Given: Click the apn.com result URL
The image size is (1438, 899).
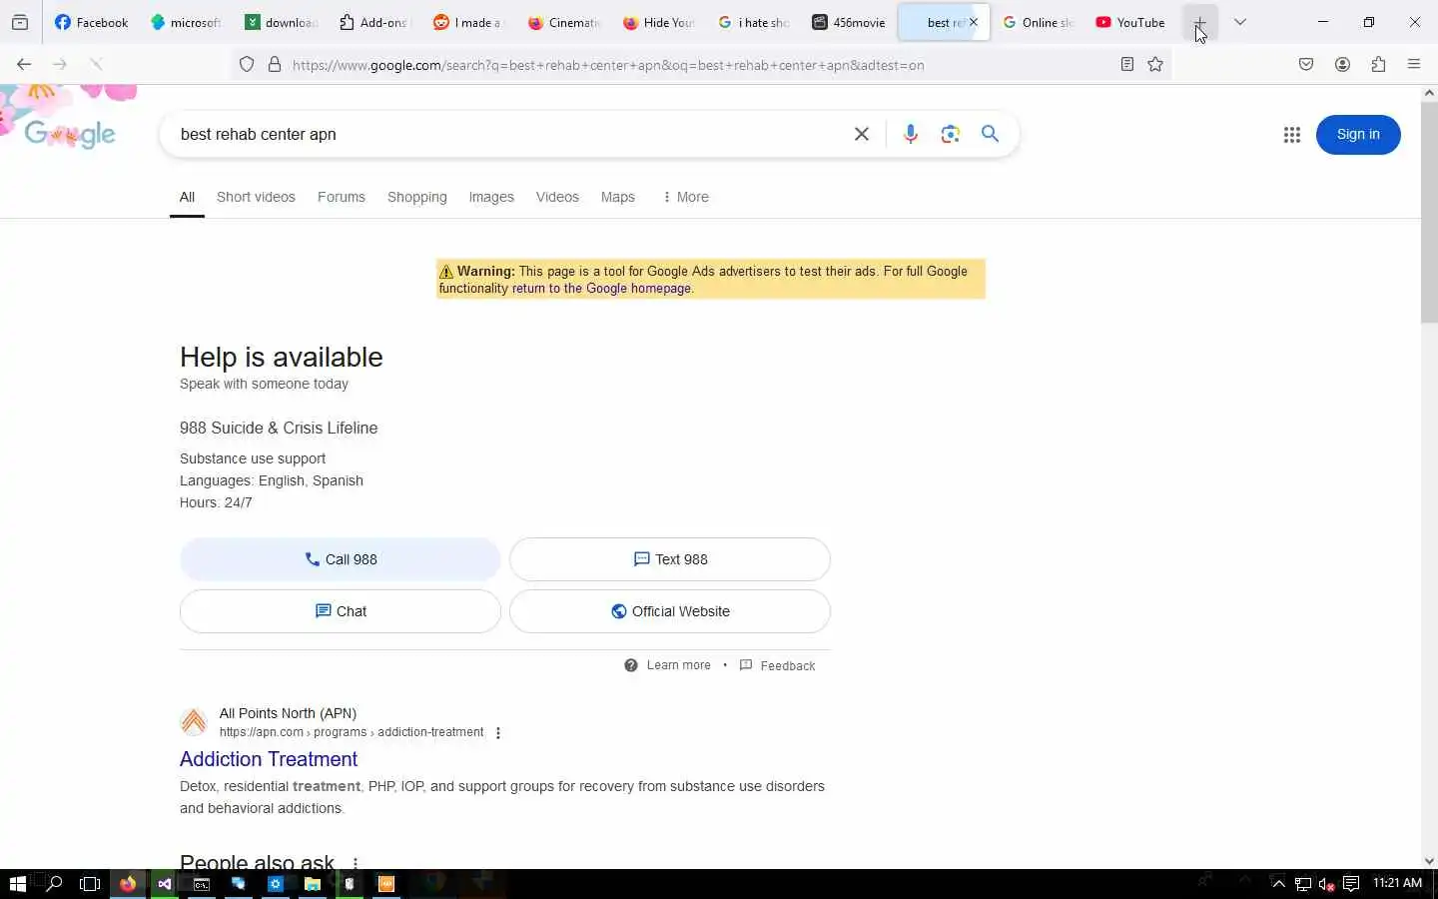Looking at the screenshot, I should [x=352, y=732].
